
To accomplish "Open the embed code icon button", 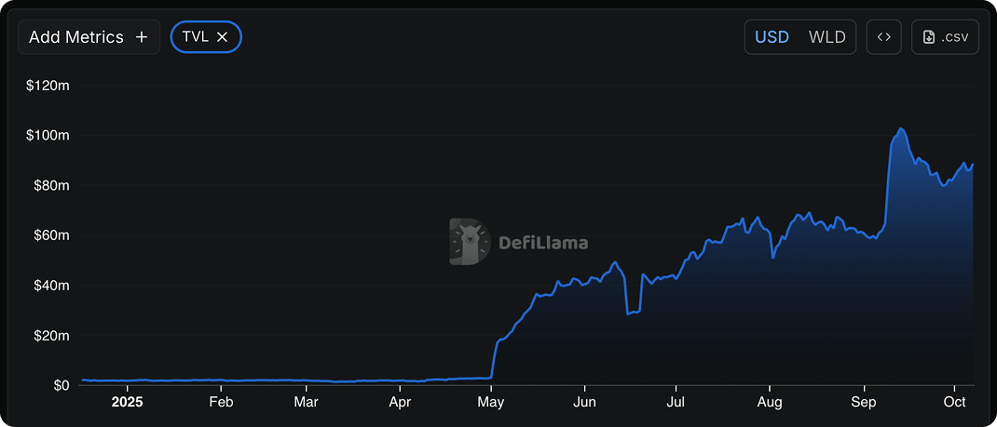I will pyautogui.click(x=884, y=37).
